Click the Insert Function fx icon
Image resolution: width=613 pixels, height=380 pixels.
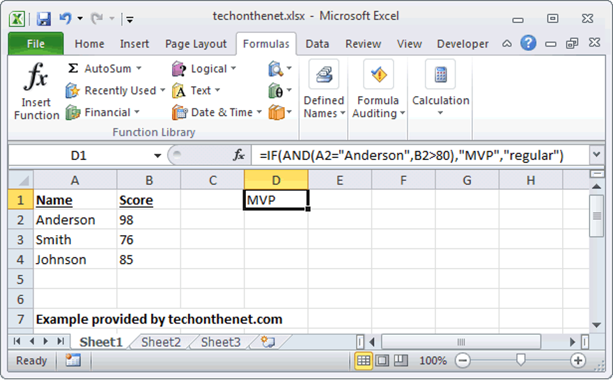pos(36,78)
